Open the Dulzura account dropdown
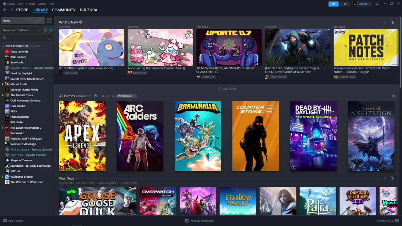The width and height of the screenshot is (402, 226). click(x=362, y=4)
